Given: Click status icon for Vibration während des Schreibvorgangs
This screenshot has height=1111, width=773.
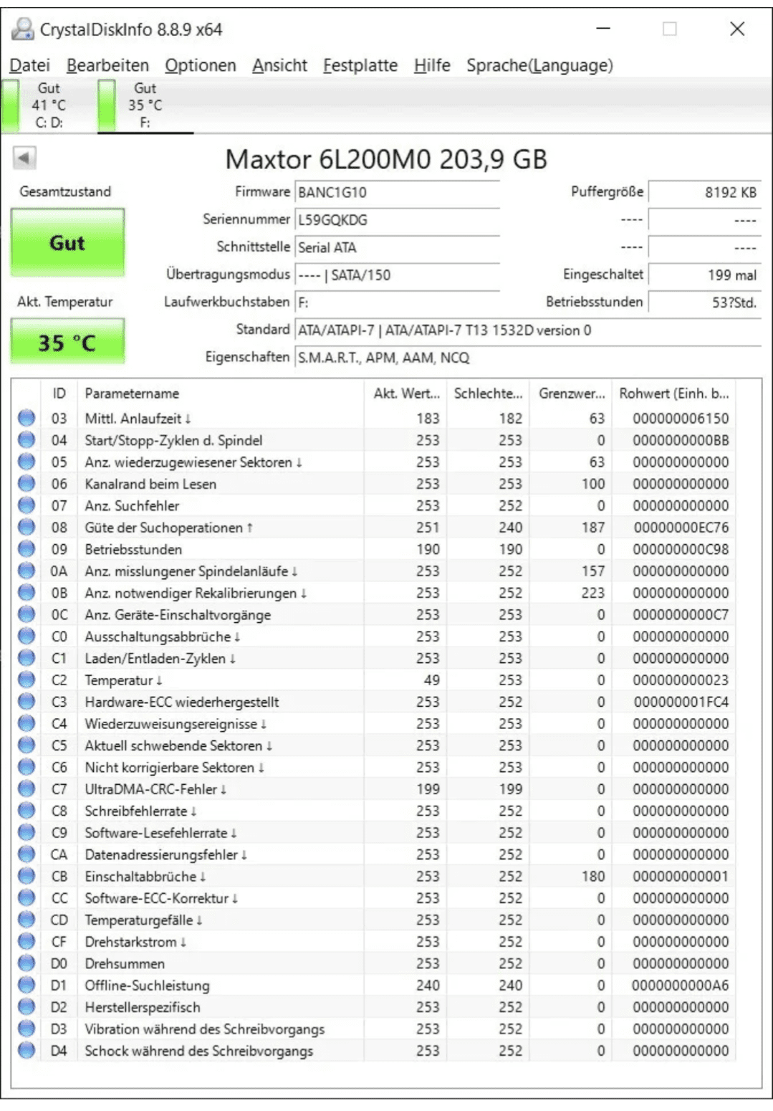Looking at the screenshot, I should [27, 1029].
